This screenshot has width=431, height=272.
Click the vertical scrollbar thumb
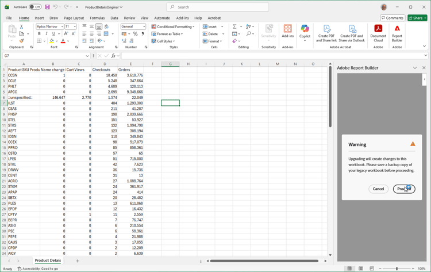click(x=330, y=96)
